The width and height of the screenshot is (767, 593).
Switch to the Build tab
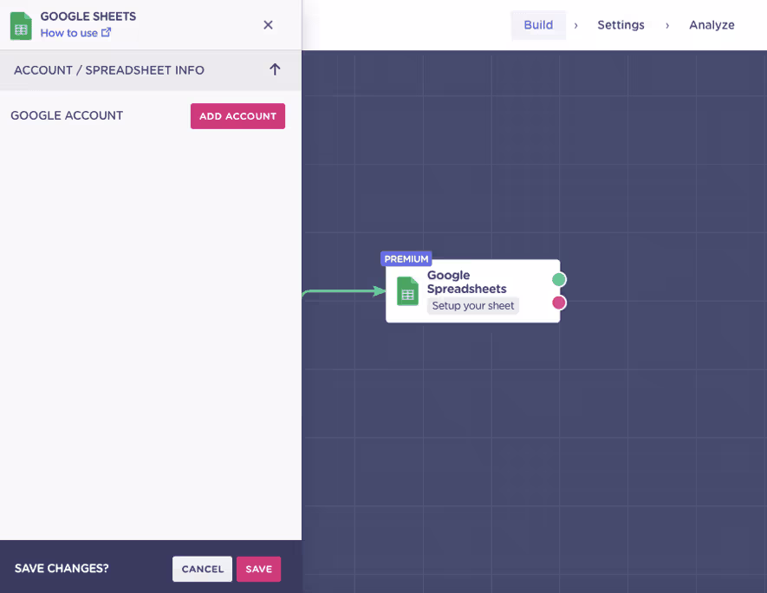point(538,25)
